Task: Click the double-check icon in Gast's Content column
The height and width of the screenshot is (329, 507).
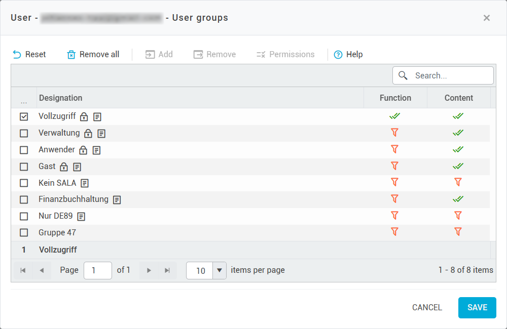Action: (458, 166)
